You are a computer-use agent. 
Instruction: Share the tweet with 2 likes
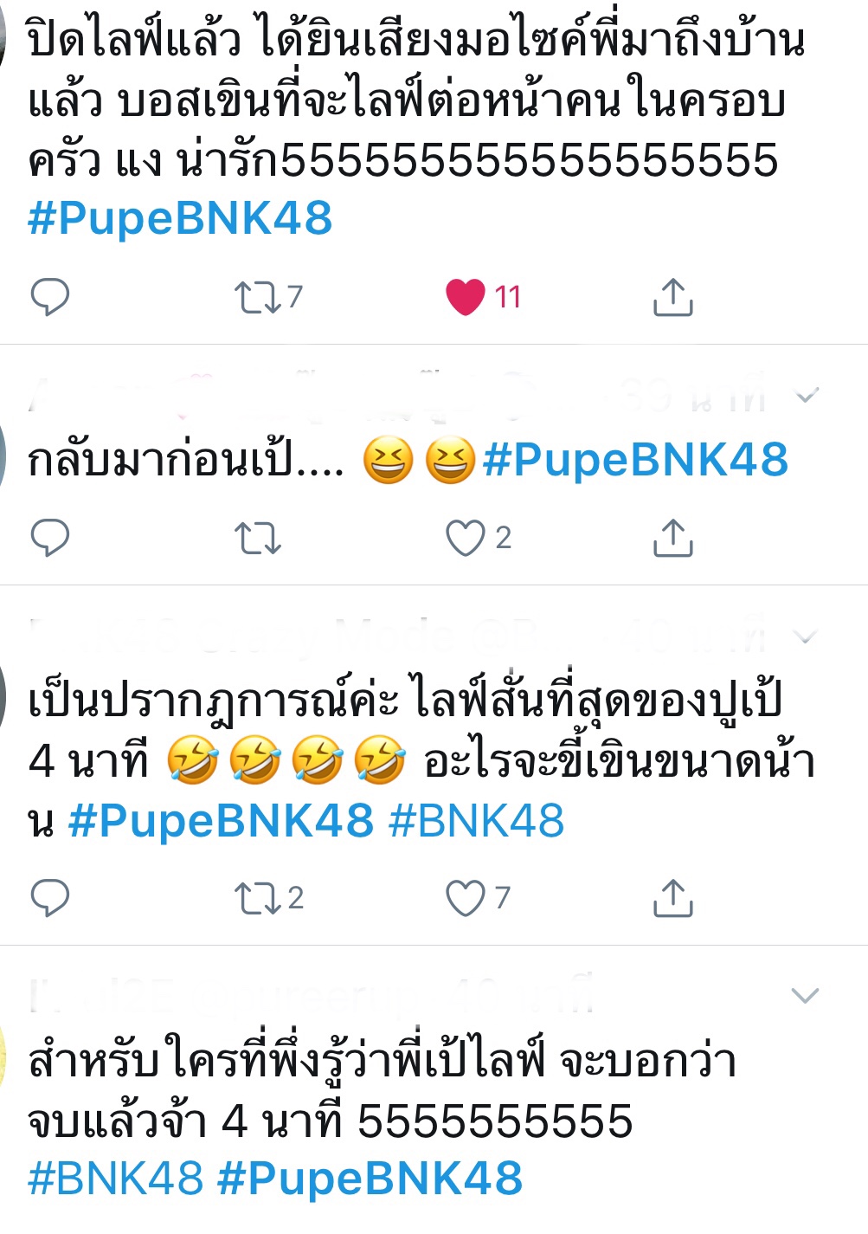coord(672,537)
